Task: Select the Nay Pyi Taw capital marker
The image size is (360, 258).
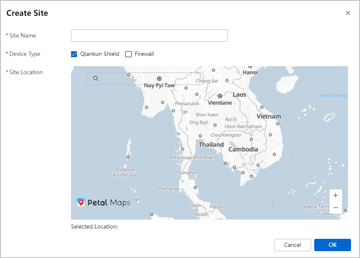Action: (x=159, y=78)
